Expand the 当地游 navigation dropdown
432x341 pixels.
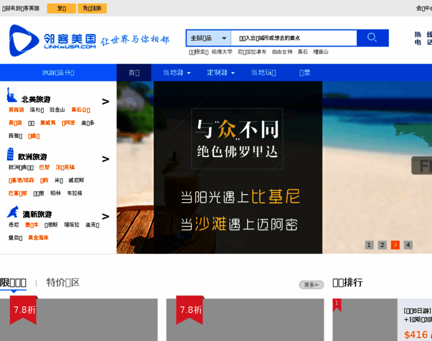tap(176, 73)
